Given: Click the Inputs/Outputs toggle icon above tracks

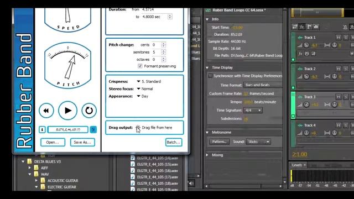Looking at the screenshot, I should (295, 27).
